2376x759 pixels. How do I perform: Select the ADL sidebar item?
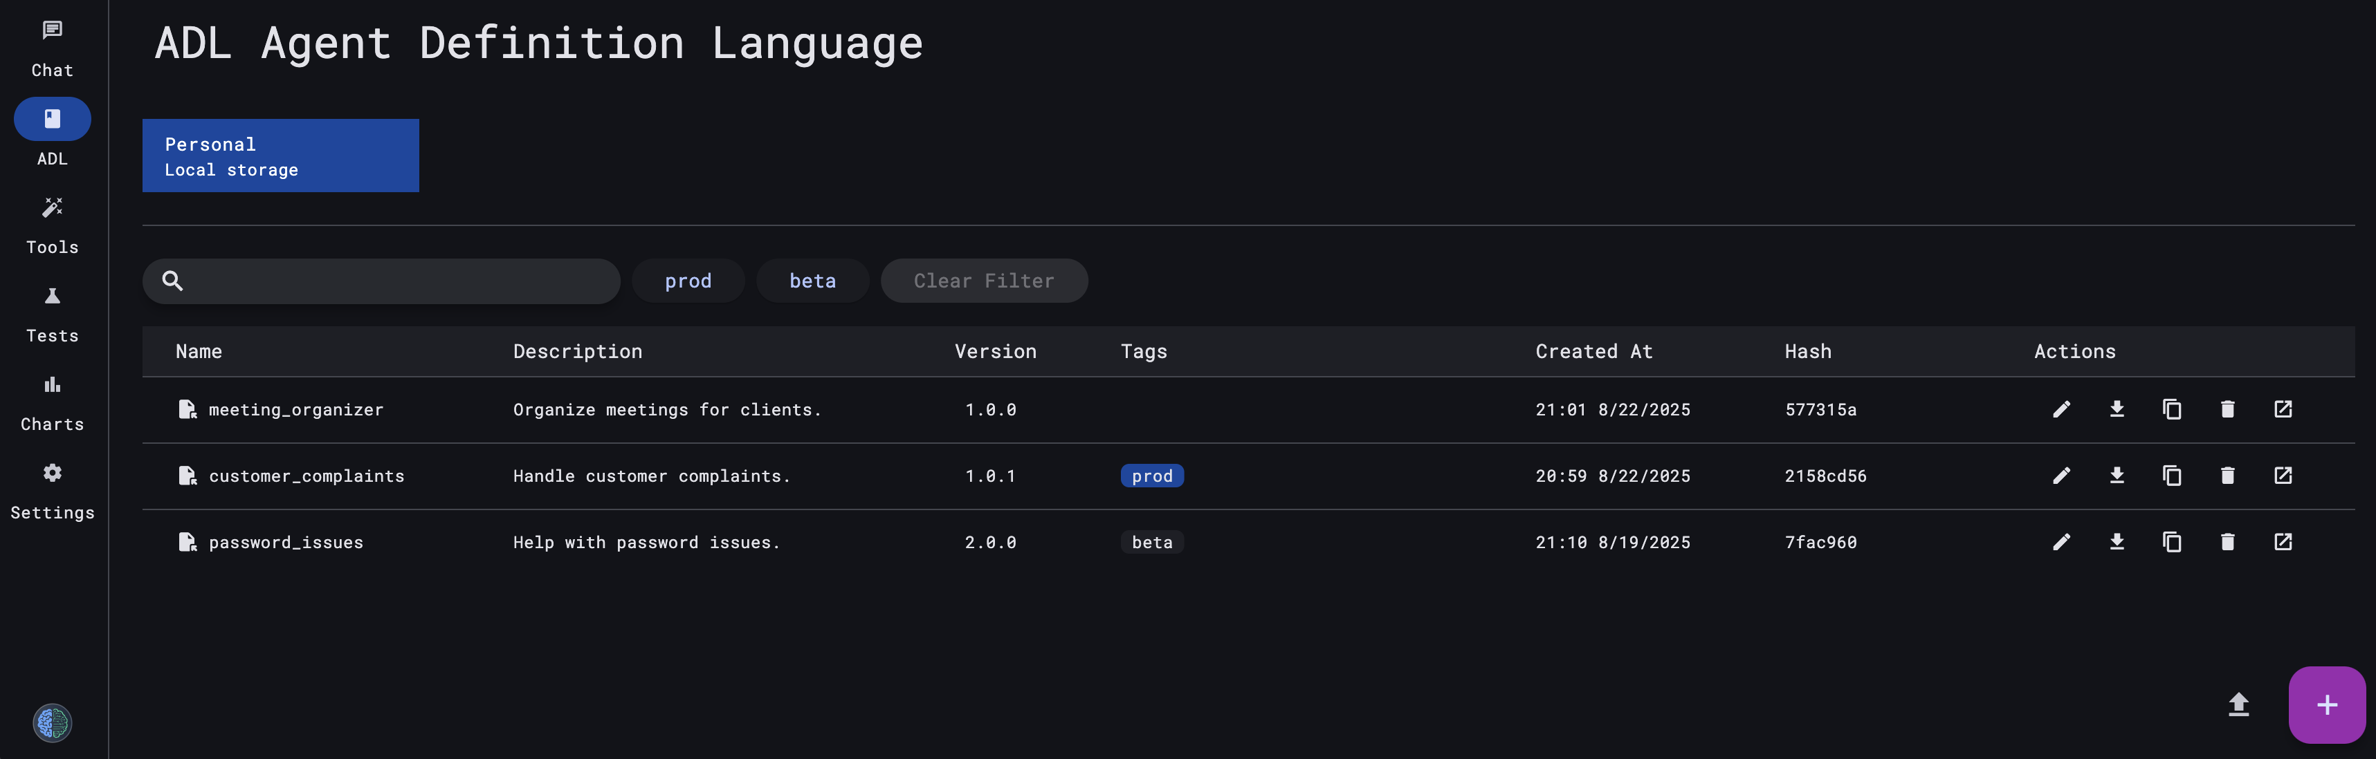pos(53,133)
